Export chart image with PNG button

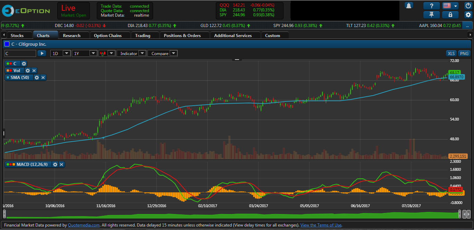click(x=464, y=53)
